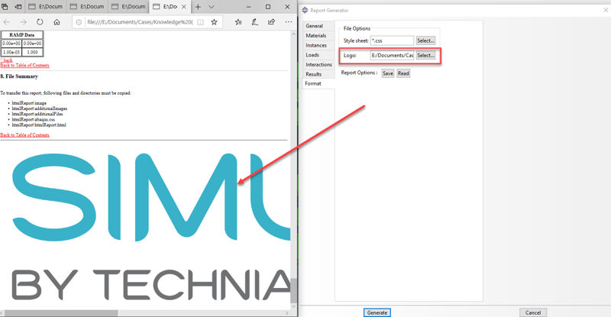The image size is (611, 317).
Task: Add page to favorites star
Action: tap(215, 22)
